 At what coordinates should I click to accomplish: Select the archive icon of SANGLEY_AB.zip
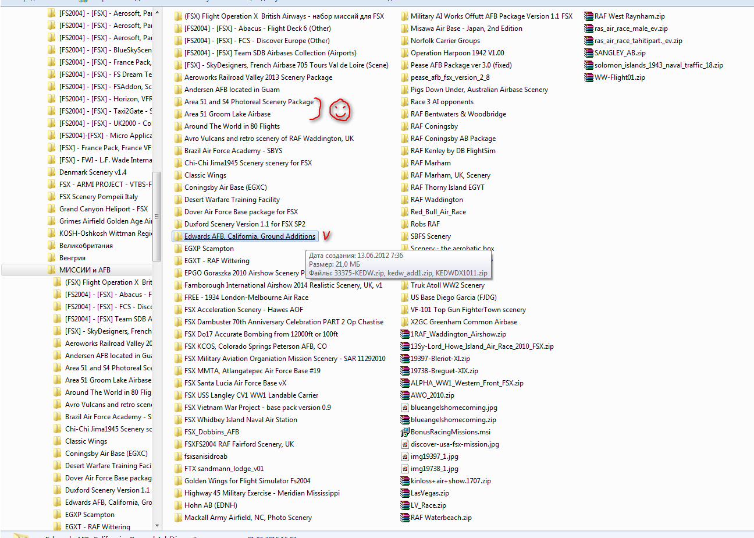tap(589, 53)
